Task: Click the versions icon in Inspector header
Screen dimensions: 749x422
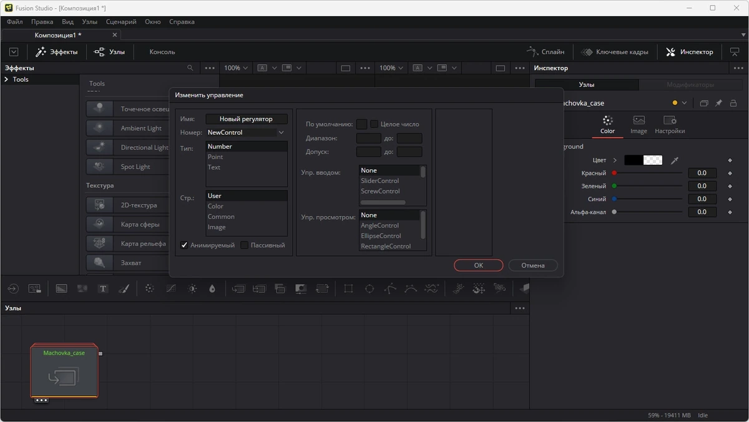Action: 704,103
